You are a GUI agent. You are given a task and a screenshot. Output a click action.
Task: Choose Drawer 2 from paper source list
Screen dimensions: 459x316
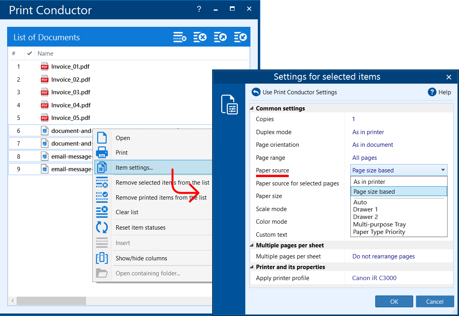[x=365, y=217]
